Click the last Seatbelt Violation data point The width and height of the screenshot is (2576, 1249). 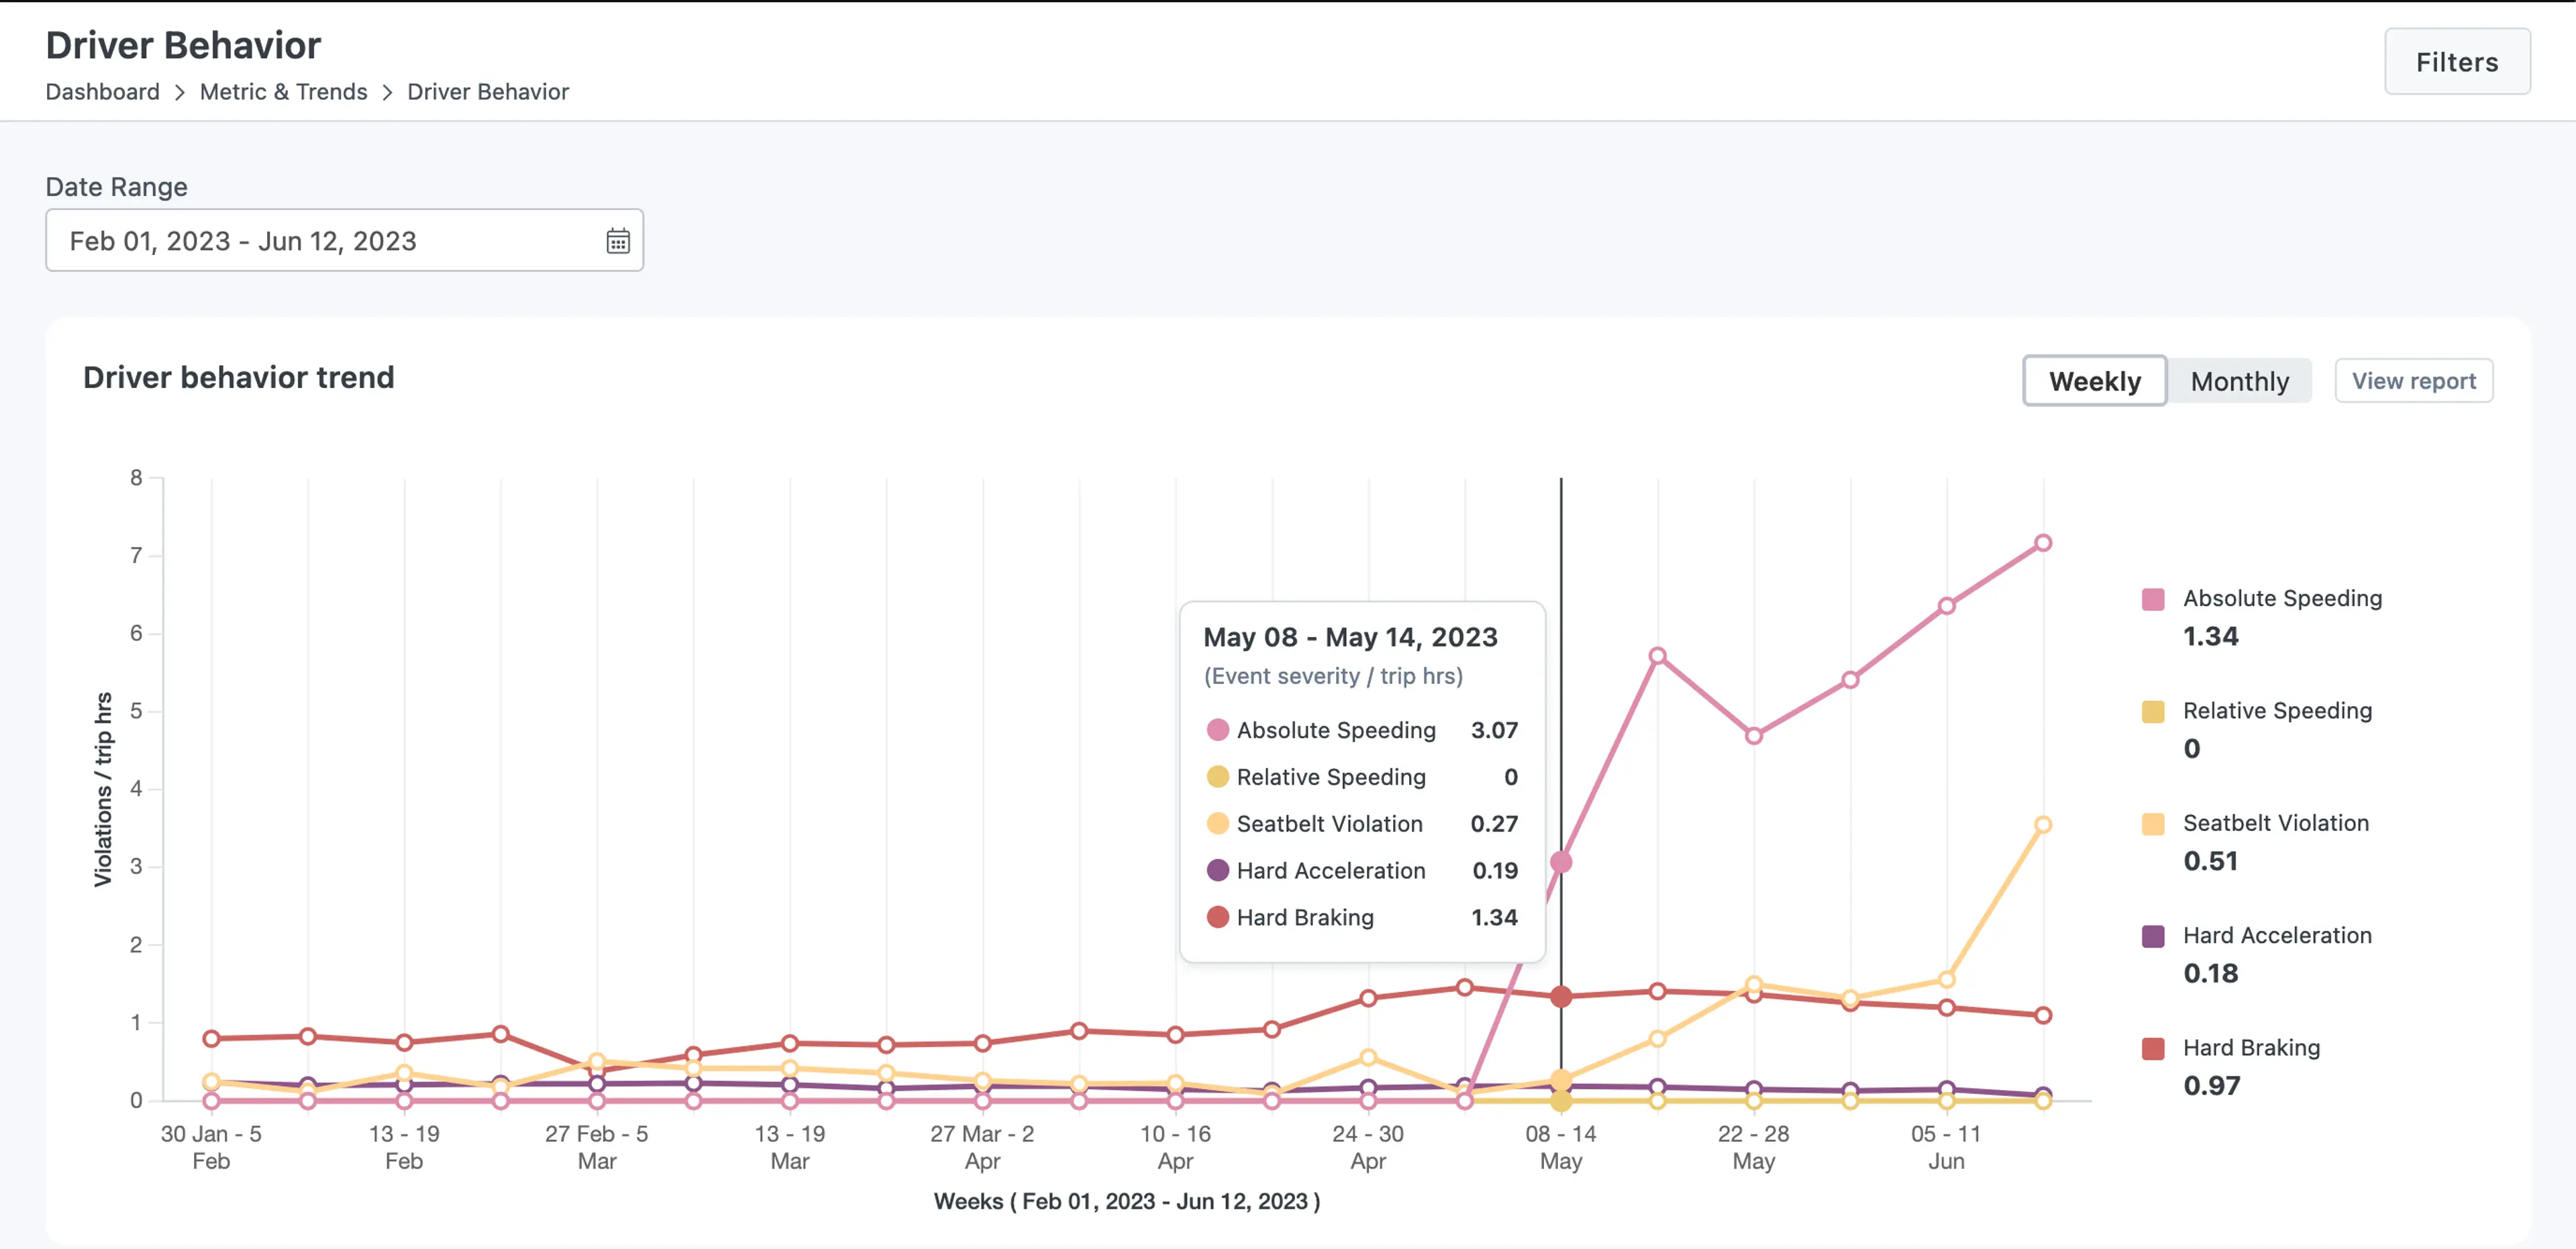pos(2043,825)
